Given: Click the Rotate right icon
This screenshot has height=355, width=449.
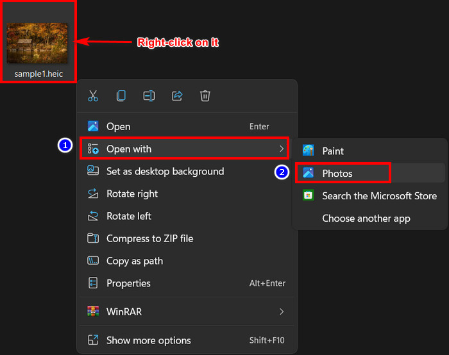Looking at the screenshot, I should (93, 194).
